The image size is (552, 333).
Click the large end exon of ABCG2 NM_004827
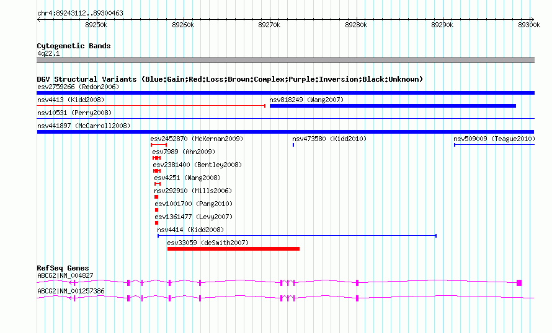coord(519,283)
